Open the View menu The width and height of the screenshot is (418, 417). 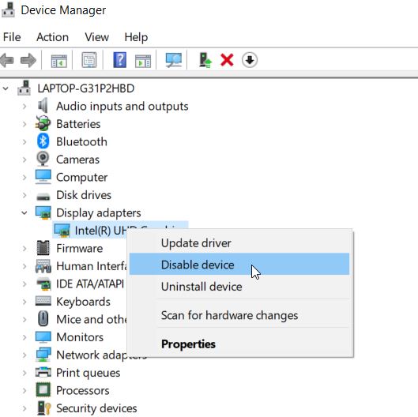(96, 37)
